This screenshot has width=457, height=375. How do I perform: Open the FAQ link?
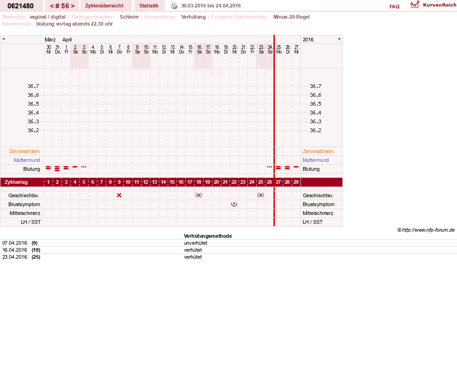tap(394, 7)
